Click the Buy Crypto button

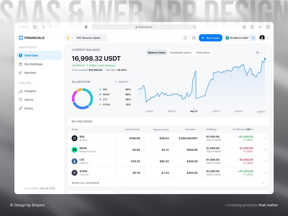[x=211, y=38]
